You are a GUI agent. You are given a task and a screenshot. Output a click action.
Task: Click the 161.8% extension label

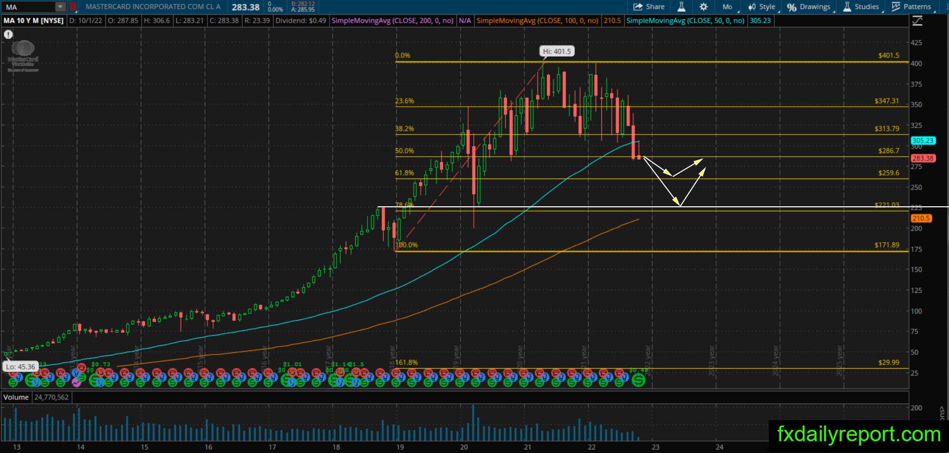(x=406, y=363)
